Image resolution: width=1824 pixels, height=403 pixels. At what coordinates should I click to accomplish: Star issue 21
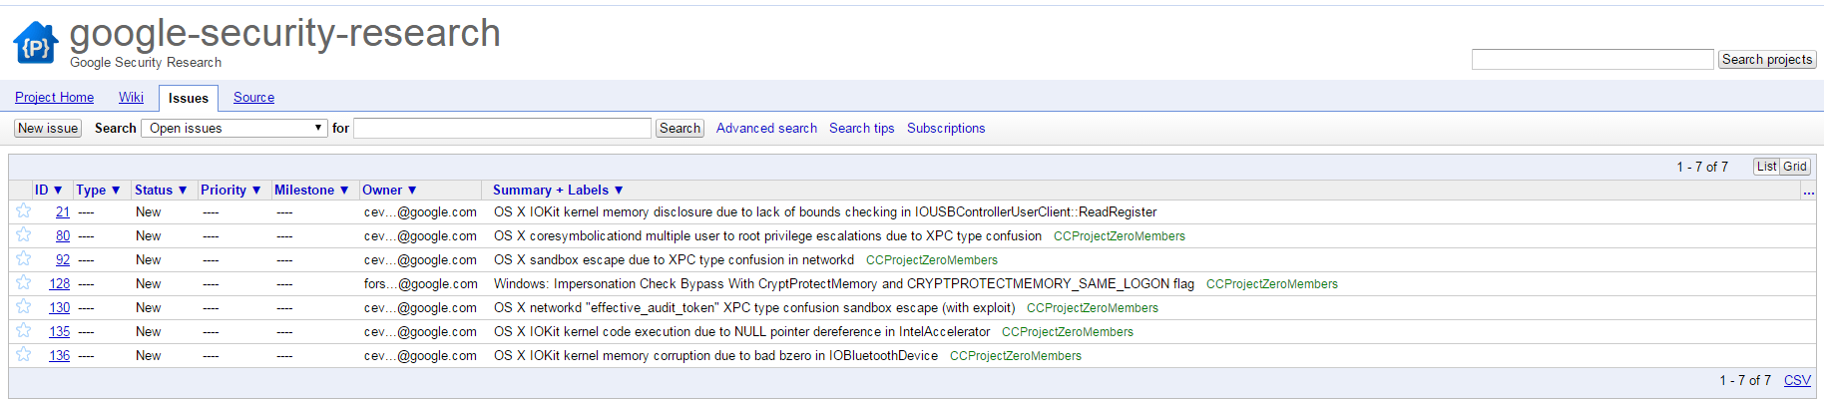pos(24,210)
